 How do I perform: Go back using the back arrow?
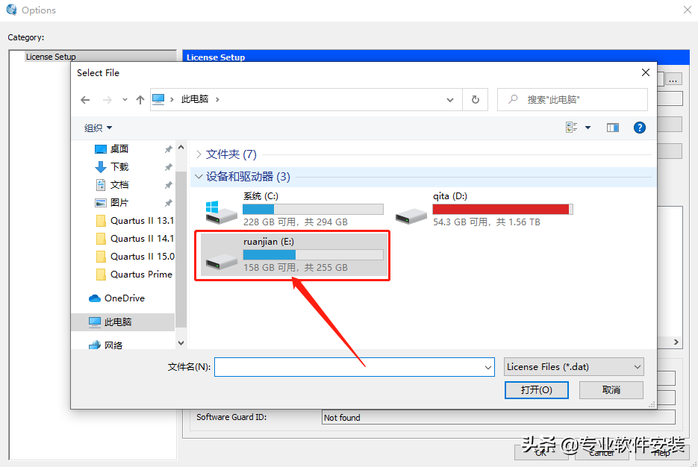pos(85,100)
